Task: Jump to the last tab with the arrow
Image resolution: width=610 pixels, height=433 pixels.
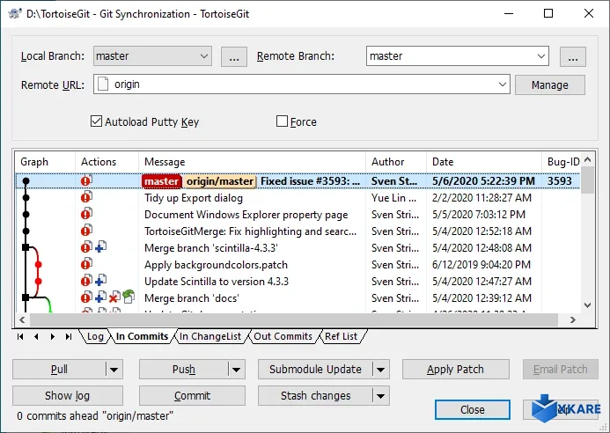Action: click(x=69, y=336)
